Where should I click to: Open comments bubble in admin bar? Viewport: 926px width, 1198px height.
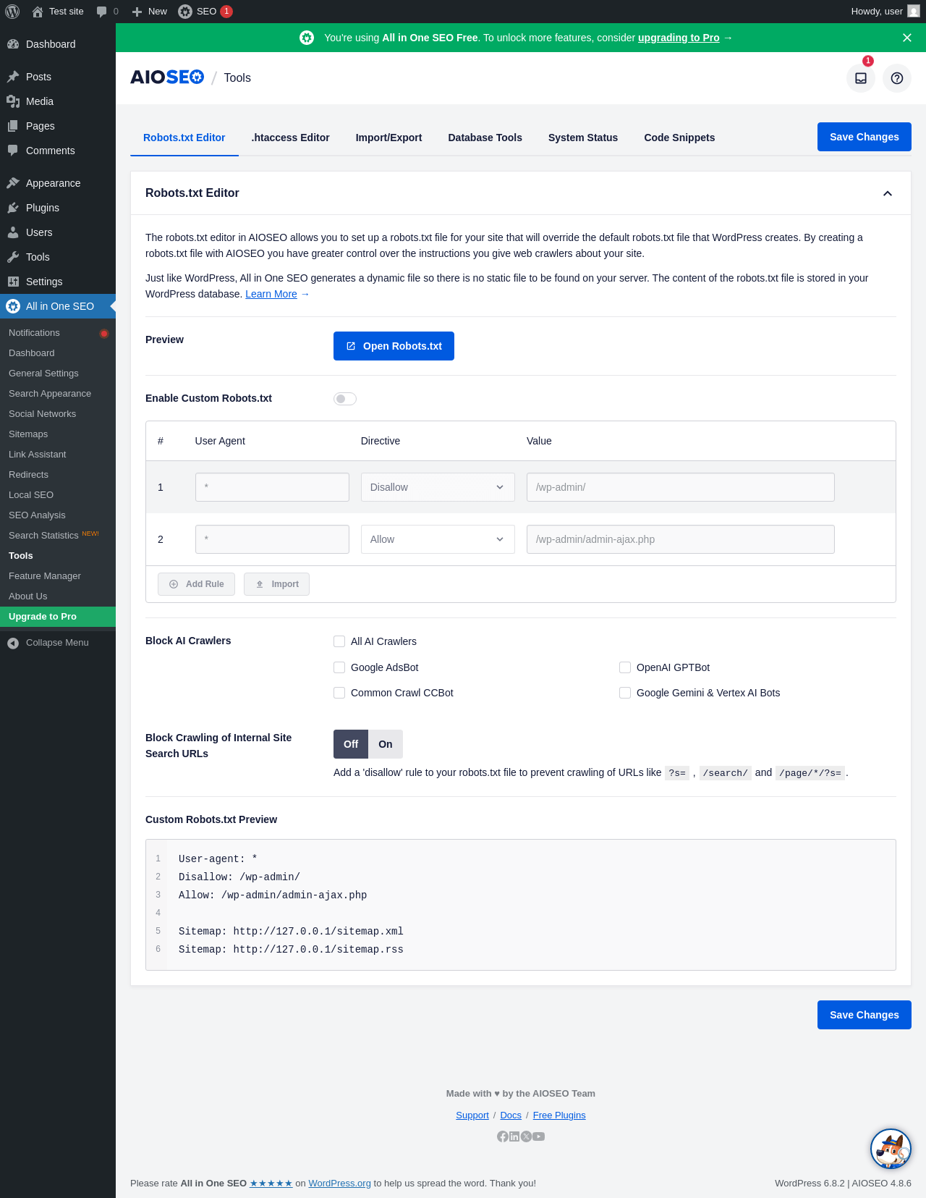click(x=101, y=12)
